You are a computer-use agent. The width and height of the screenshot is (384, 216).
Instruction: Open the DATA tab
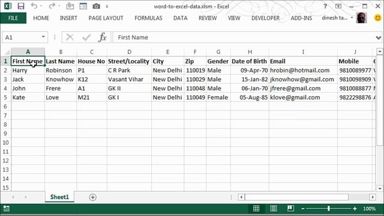click(x=180, y=18)
